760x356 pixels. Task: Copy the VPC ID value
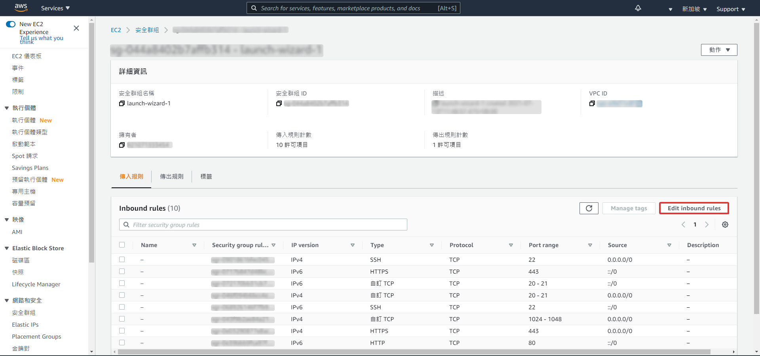tap(592, 103)
